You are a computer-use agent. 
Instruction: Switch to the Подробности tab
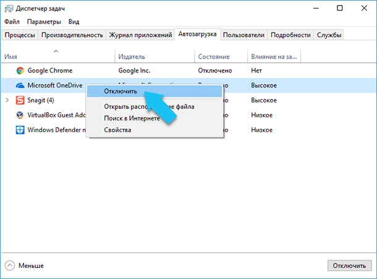click(x=290, y=35)
